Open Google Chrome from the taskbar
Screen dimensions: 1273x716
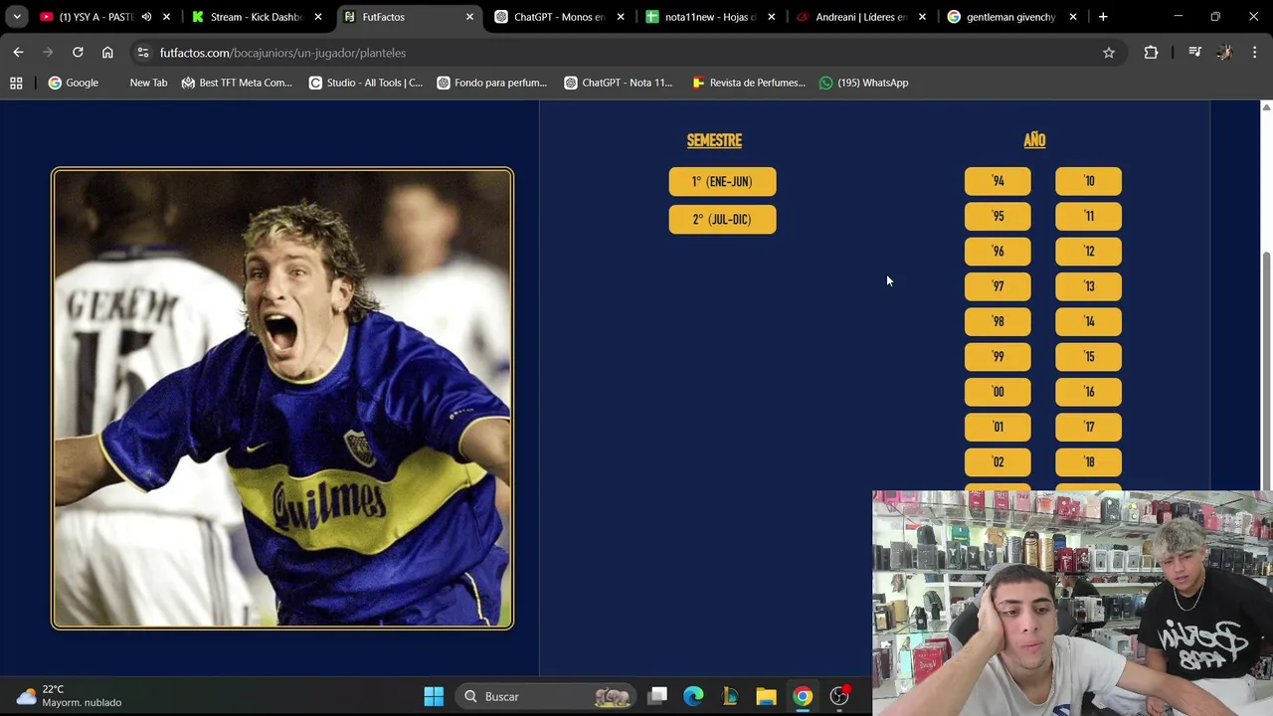(803, 696)
